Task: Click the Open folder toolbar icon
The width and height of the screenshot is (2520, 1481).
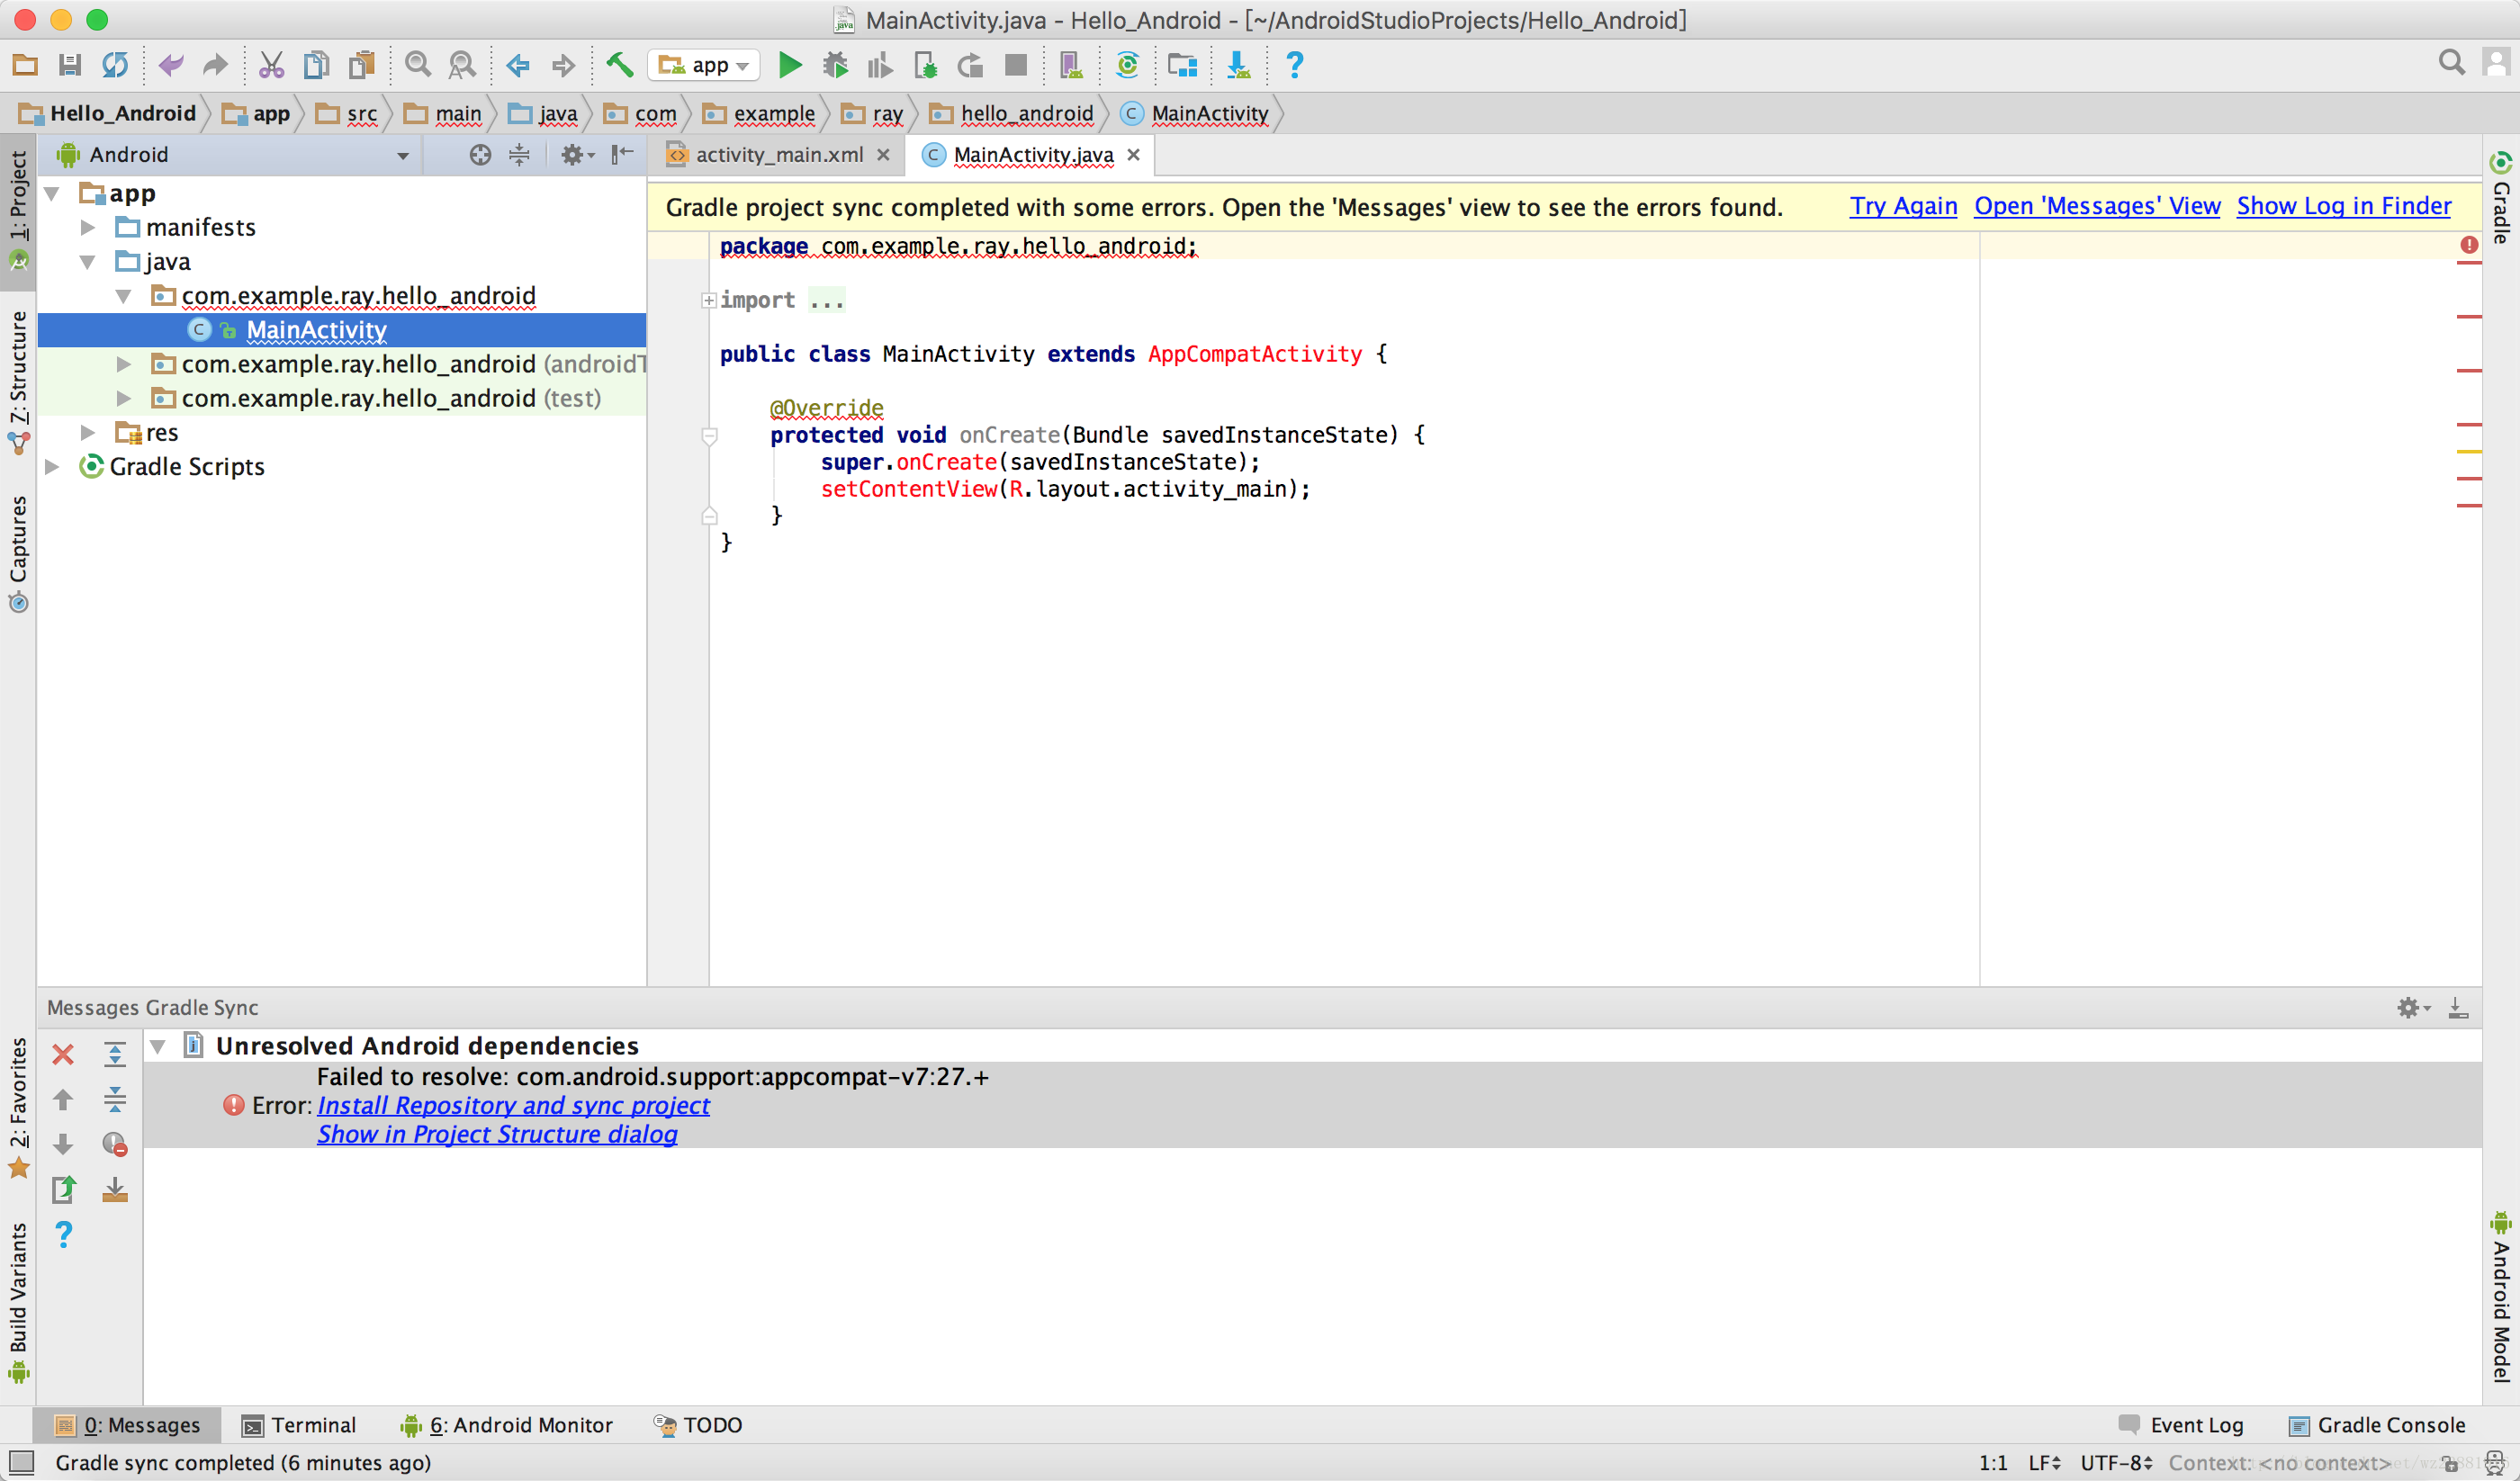Action: point(25,66)
